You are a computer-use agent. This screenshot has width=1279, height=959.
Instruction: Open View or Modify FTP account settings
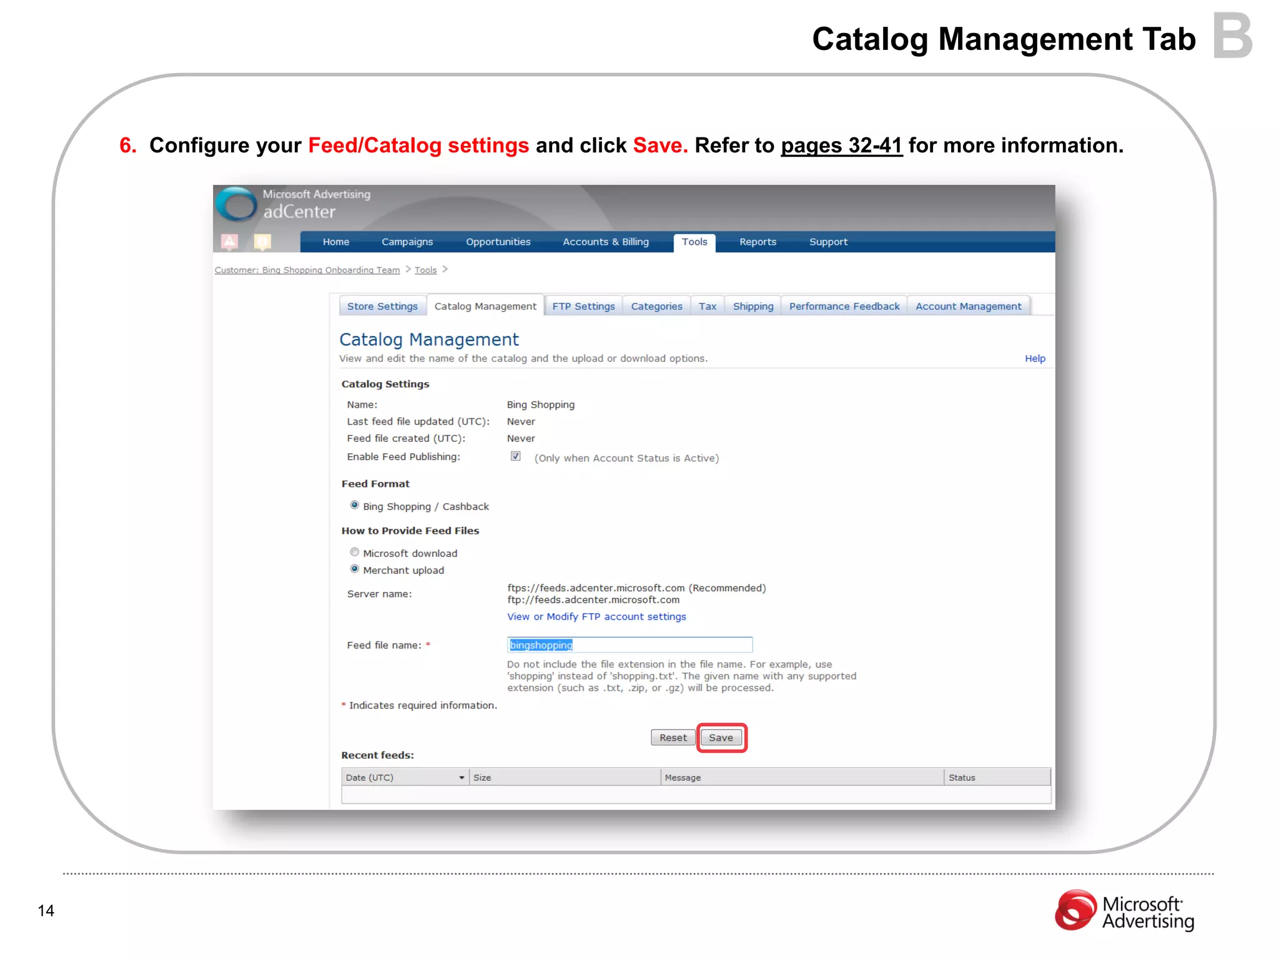click(596, 616)
